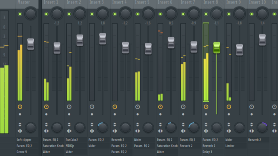Click Insert 1 swap stereo arrows icon
The height and width of the screenshot is (156, 278).
(46, 131)
